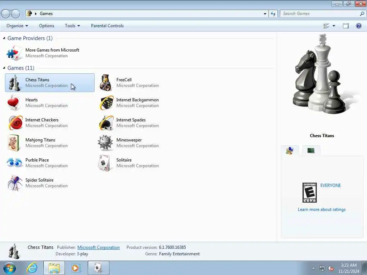Click the Forward navigation arrow
Screen dimensions: 367x275
15,14
